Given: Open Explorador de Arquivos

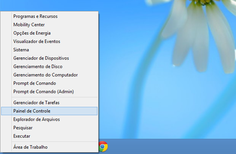Looking at the screenshot, I should pyautogui.click(x=49, y=119).
